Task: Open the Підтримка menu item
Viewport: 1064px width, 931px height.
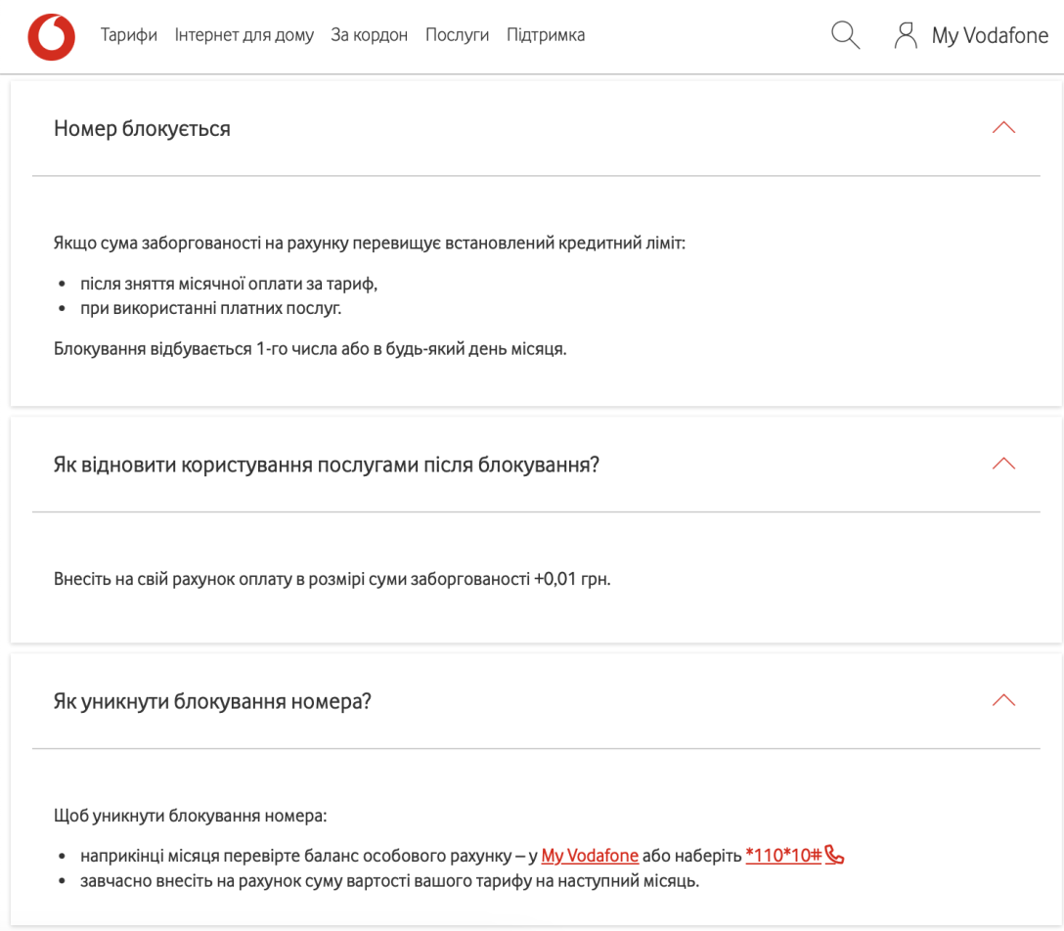Action: point(546,35)
